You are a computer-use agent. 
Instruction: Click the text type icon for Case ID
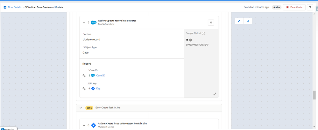coord(84,76)
